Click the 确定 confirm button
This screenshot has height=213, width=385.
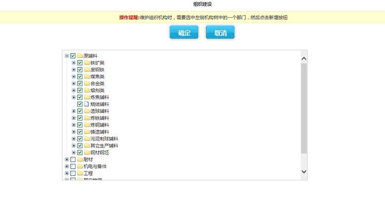[x=184, y=33]
